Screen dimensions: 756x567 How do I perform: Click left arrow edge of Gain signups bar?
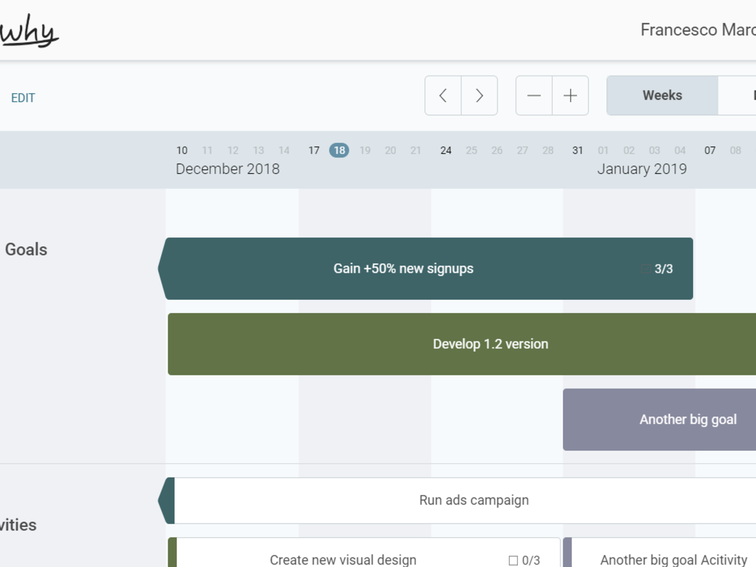[x=162, y=268]
